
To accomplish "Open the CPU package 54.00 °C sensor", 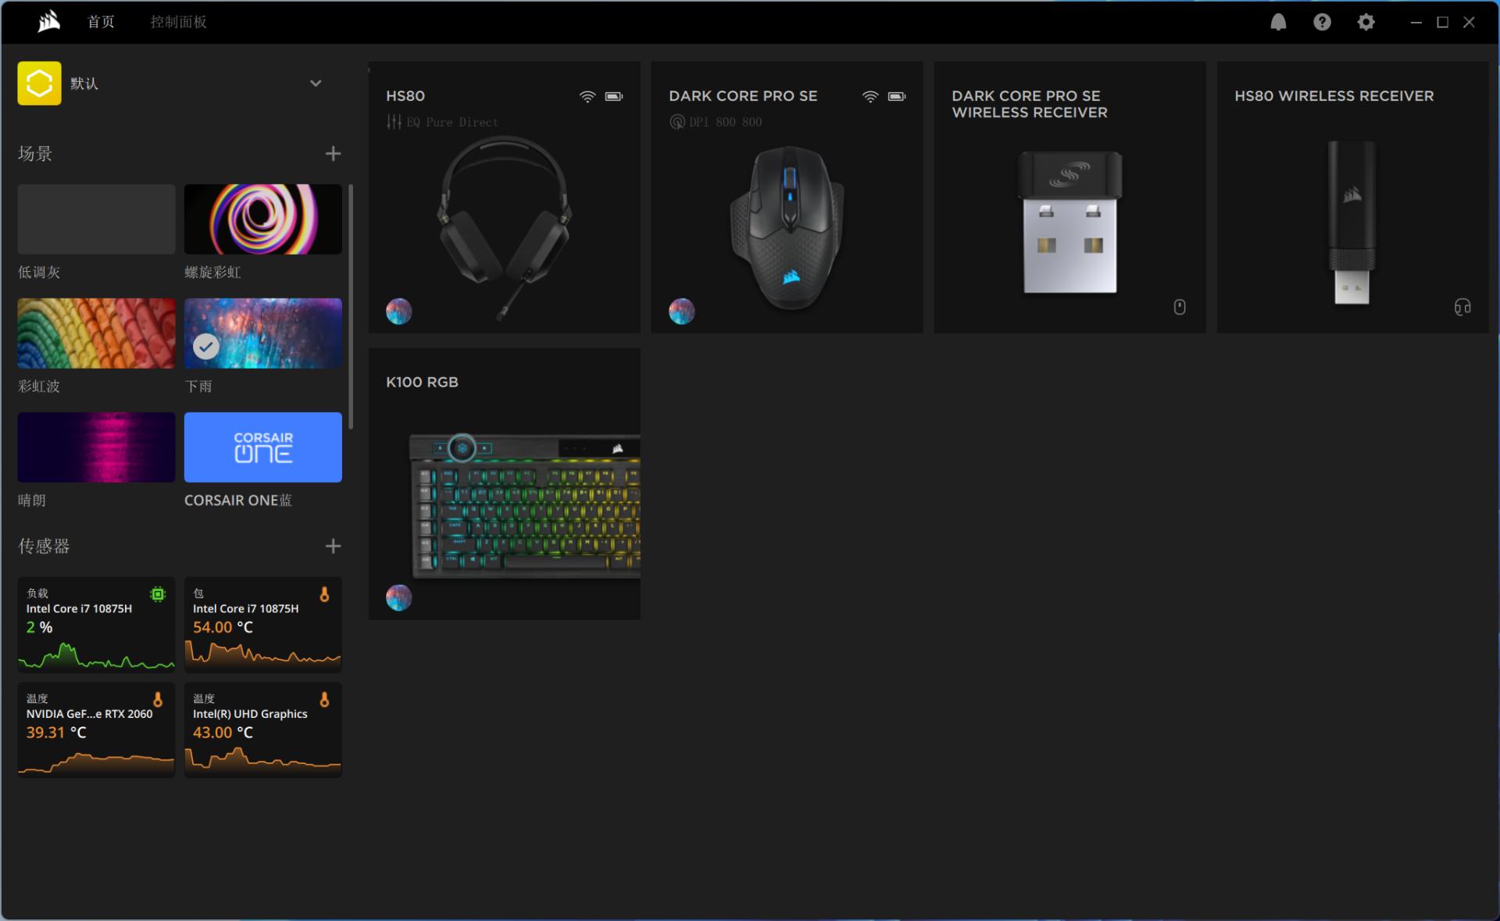I will 263,625.
